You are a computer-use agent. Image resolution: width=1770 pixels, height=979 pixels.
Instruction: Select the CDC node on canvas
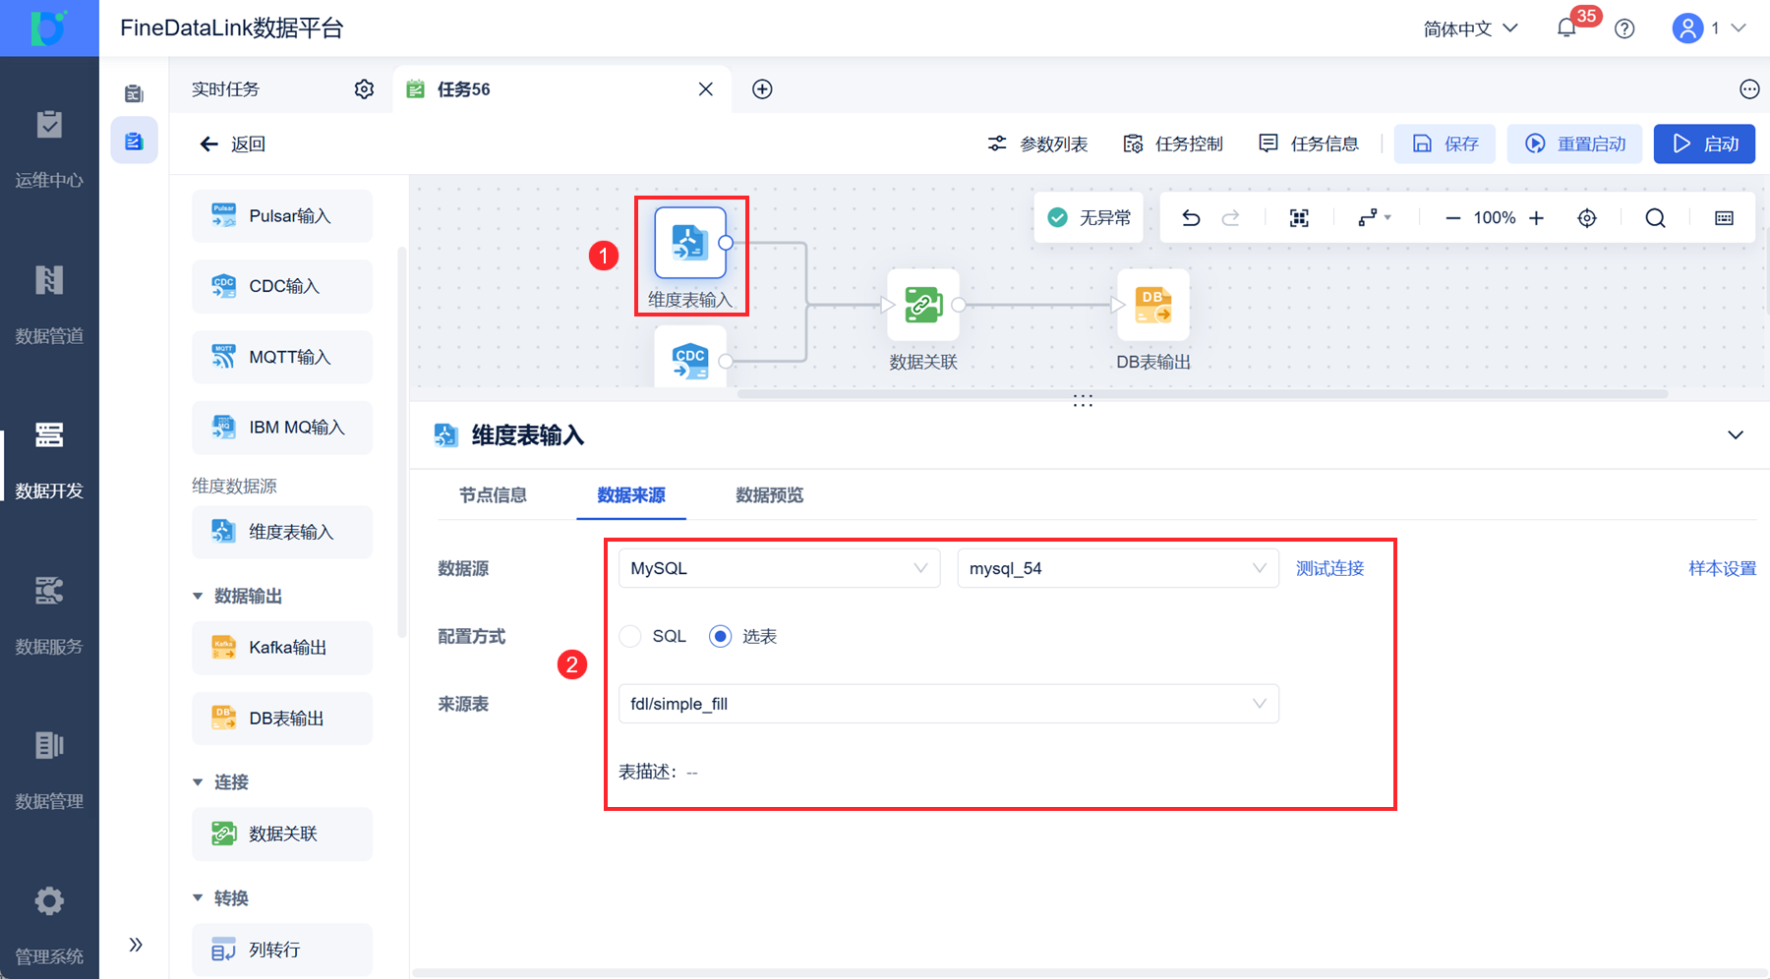pos(690,359)
